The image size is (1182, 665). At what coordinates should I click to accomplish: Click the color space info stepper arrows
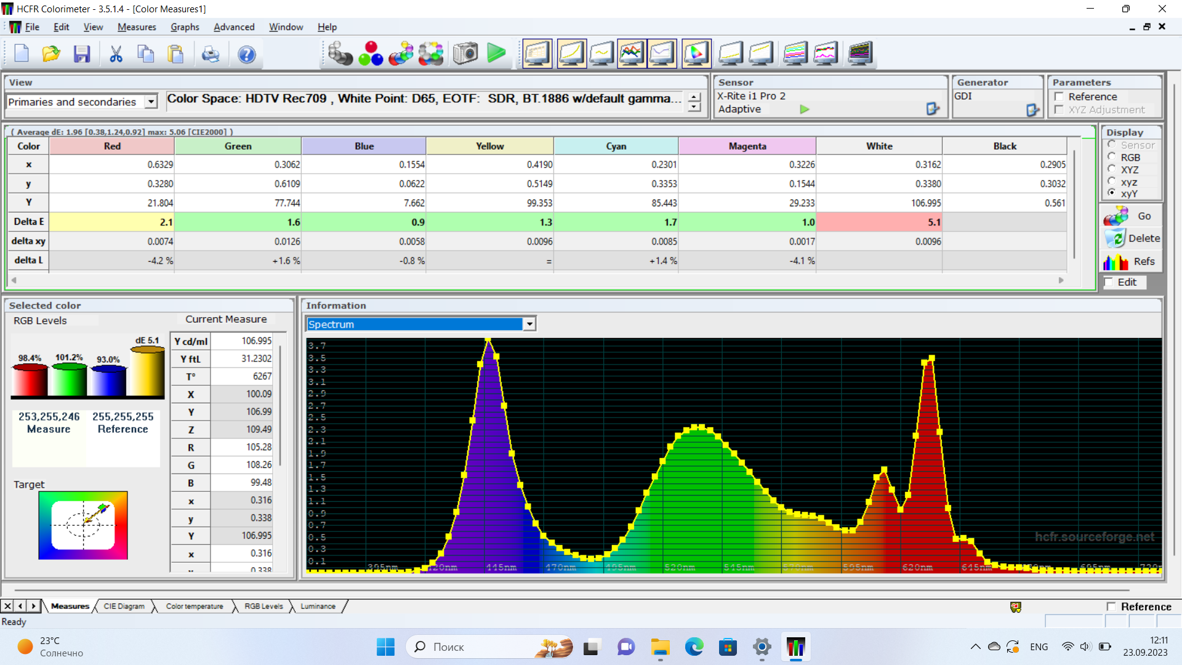pyautogui.click(x=694, y=102)
